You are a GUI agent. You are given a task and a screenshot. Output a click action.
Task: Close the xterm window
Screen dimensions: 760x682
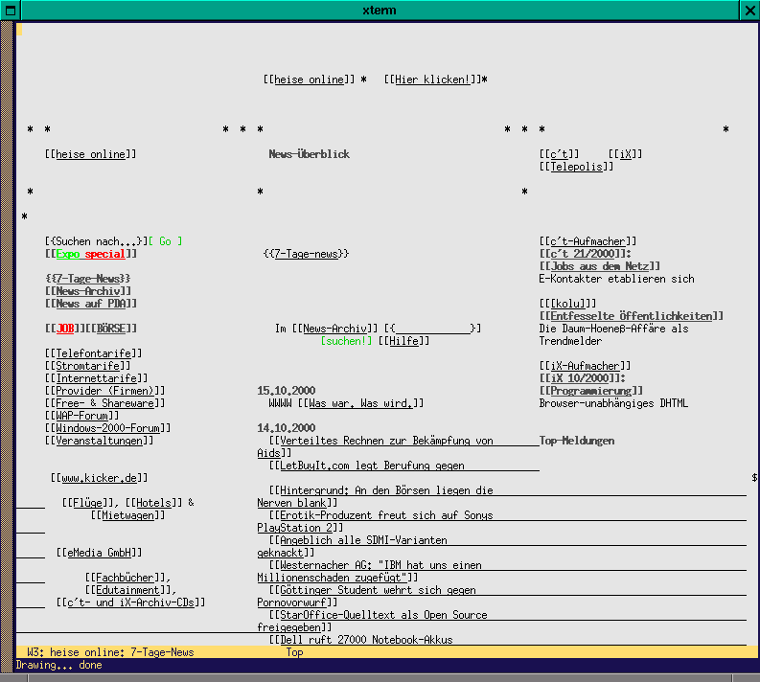point(749,10)
